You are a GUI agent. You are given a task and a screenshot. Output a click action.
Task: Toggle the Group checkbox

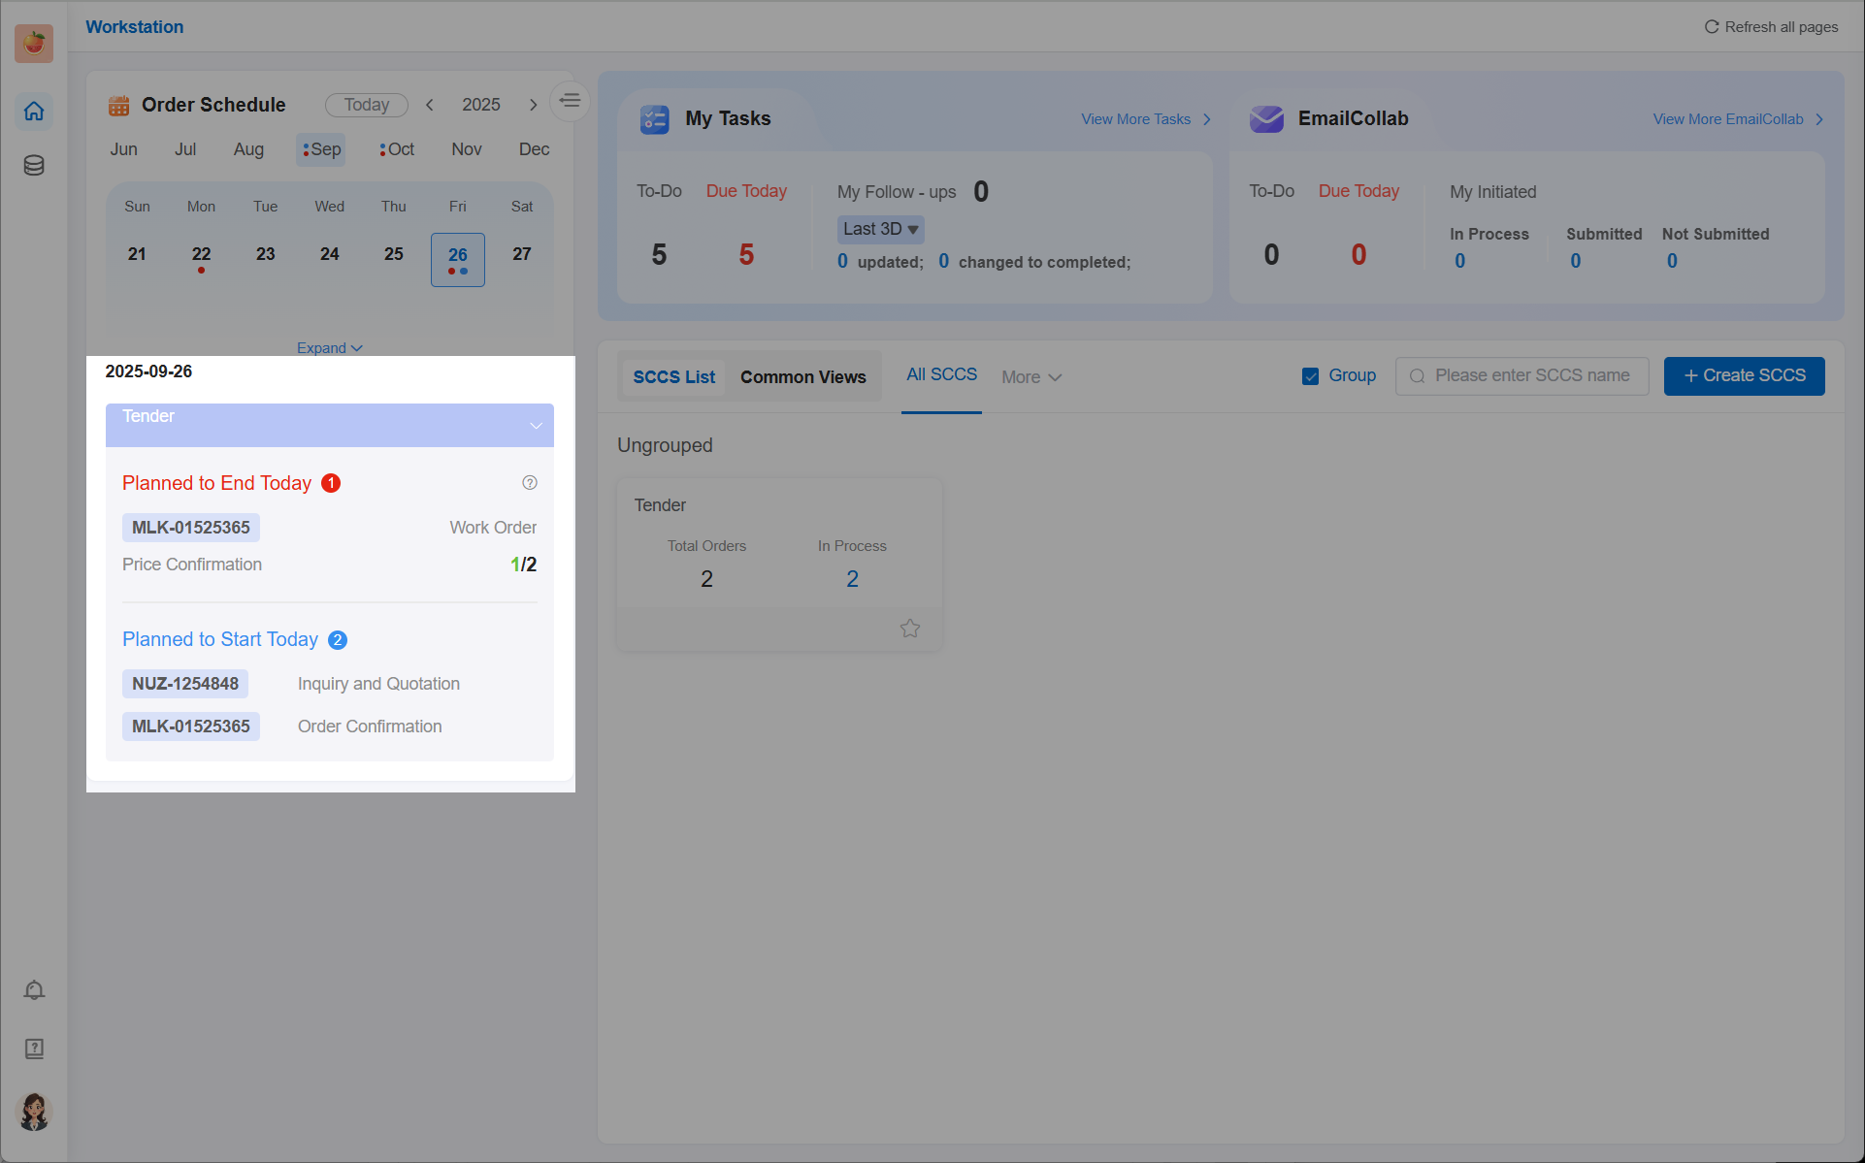pyautogui.click(x=1310, y=376)
